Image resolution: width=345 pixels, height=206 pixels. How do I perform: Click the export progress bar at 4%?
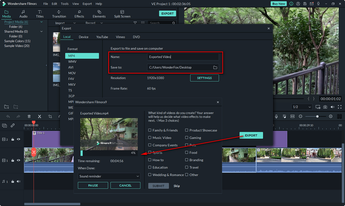[109, 153]
